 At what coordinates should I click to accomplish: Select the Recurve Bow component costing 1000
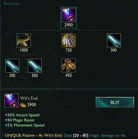[24, 40]
